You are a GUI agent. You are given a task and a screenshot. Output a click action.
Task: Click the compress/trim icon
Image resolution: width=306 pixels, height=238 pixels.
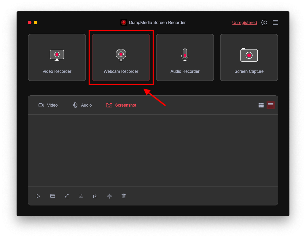(109, 196)
